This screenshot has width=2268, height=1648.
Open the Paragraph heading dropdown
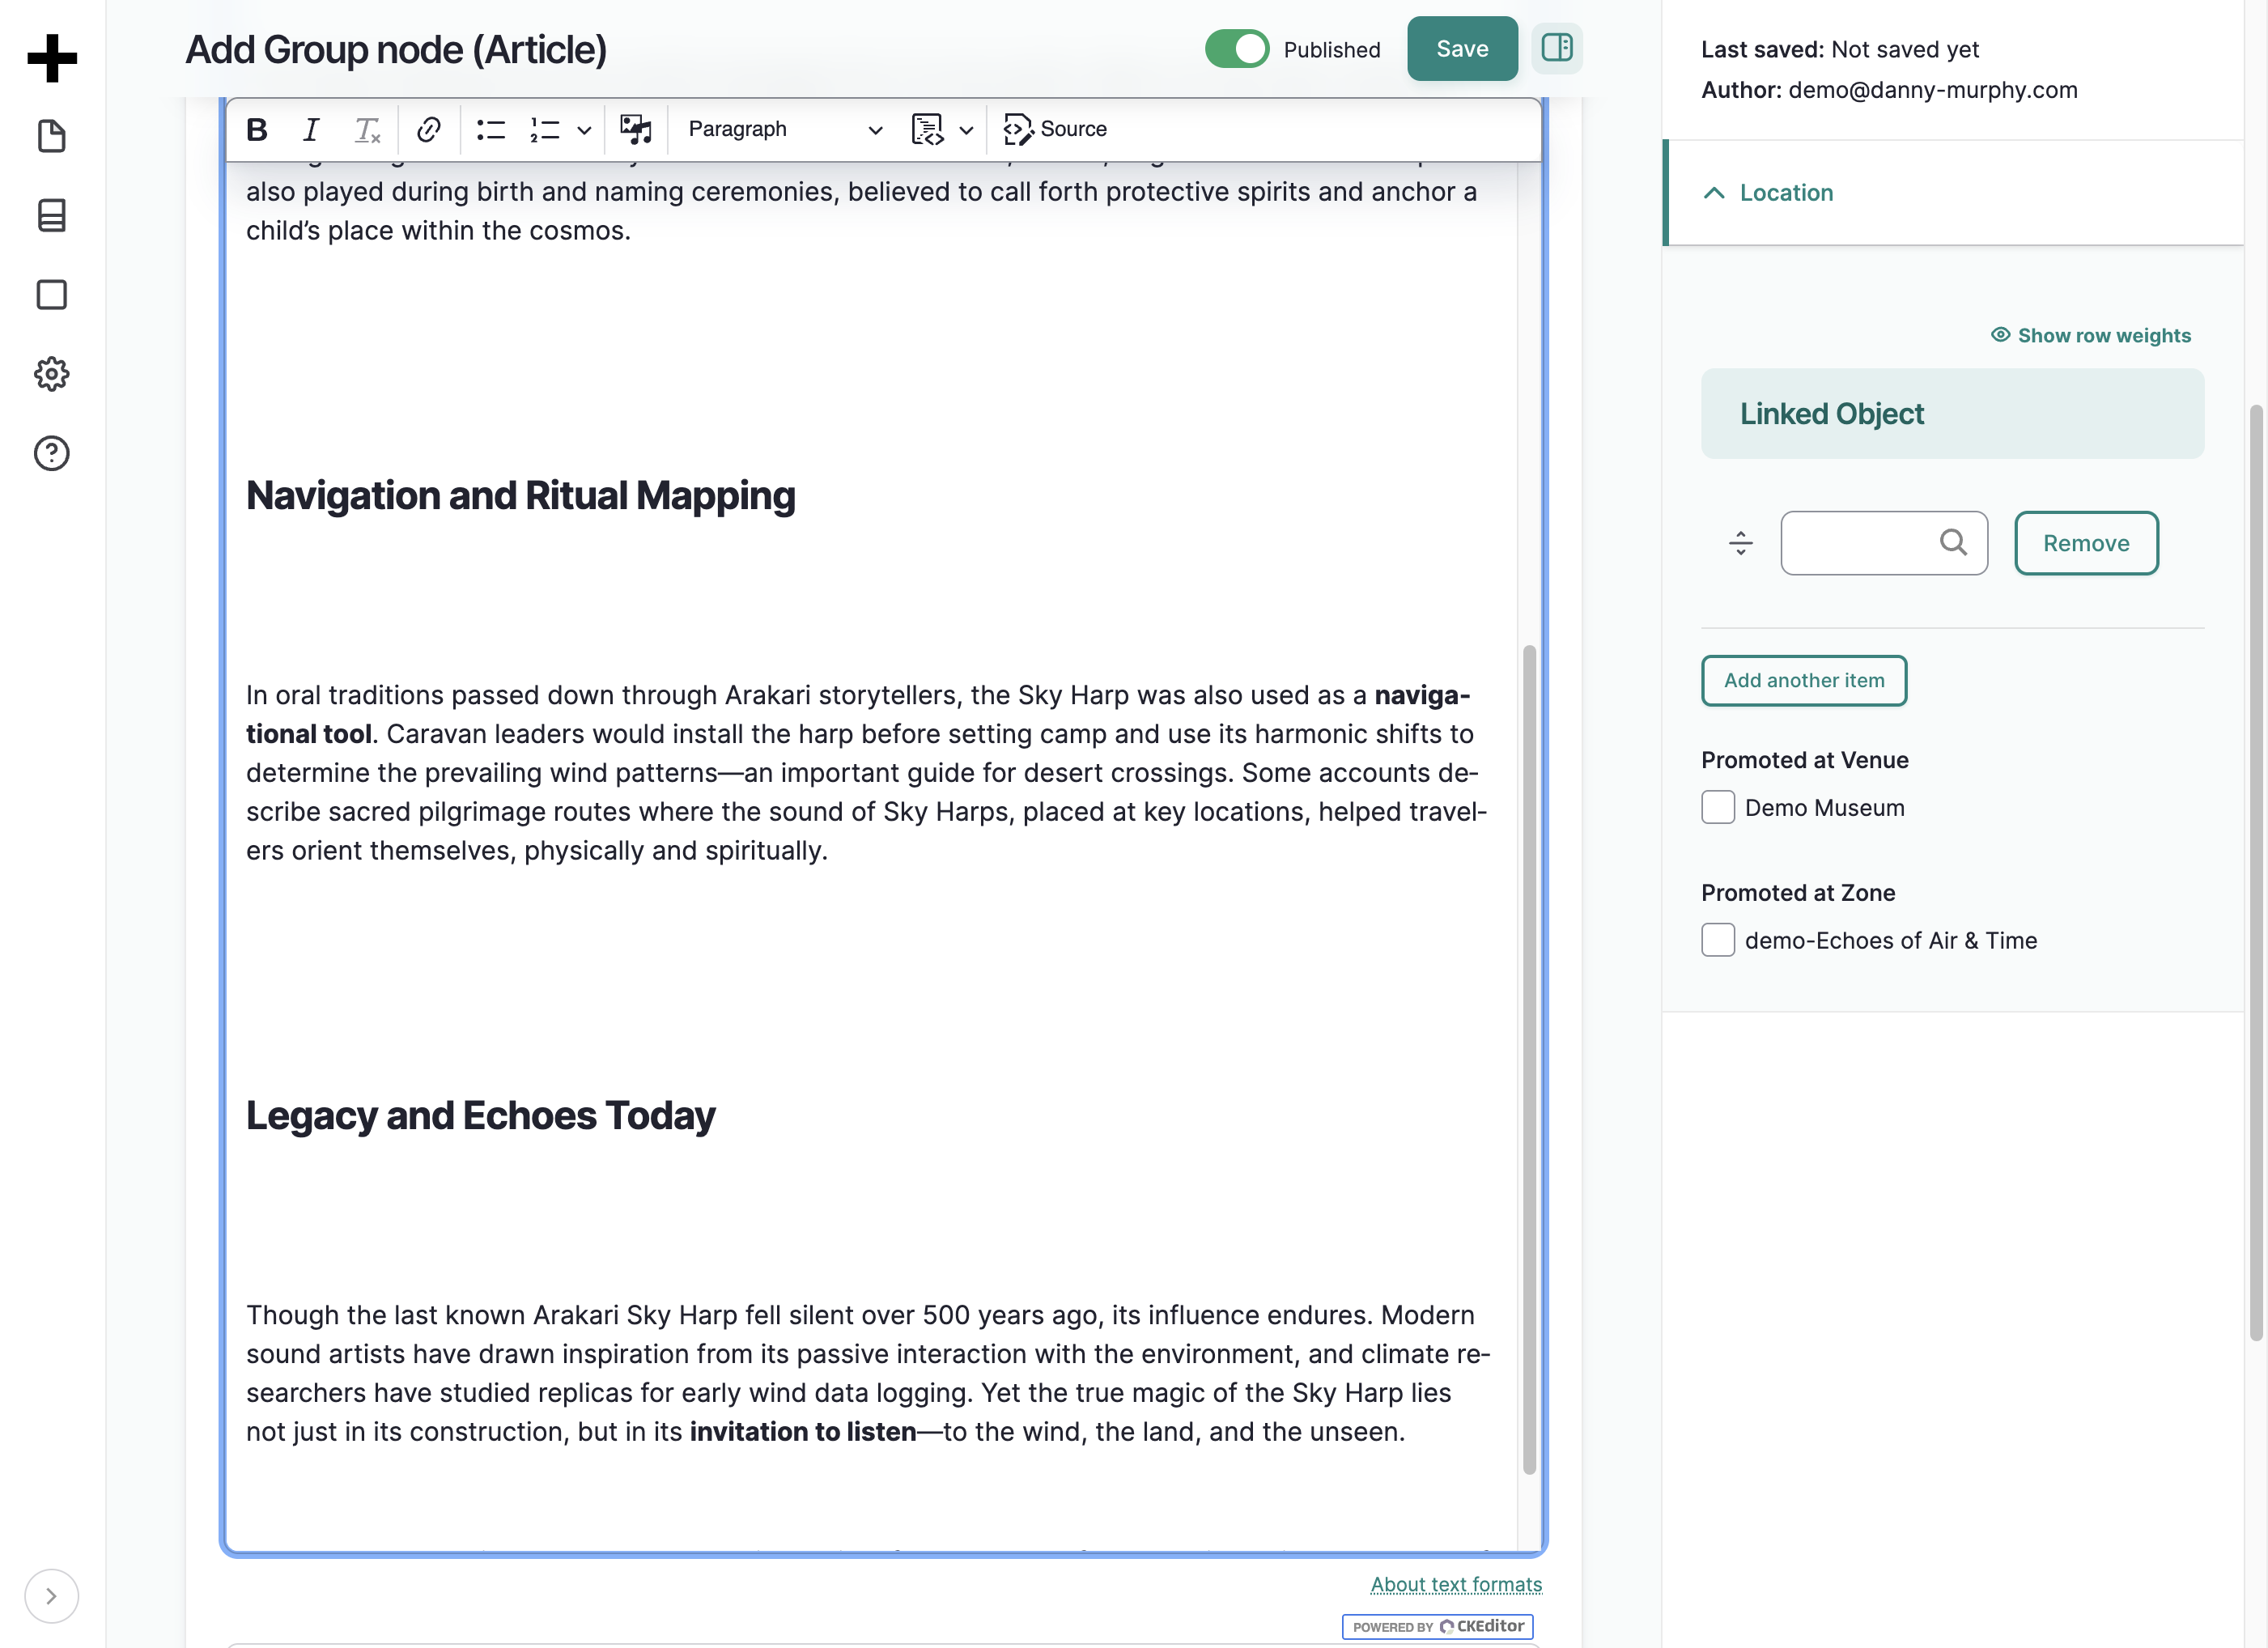[785, 130]
